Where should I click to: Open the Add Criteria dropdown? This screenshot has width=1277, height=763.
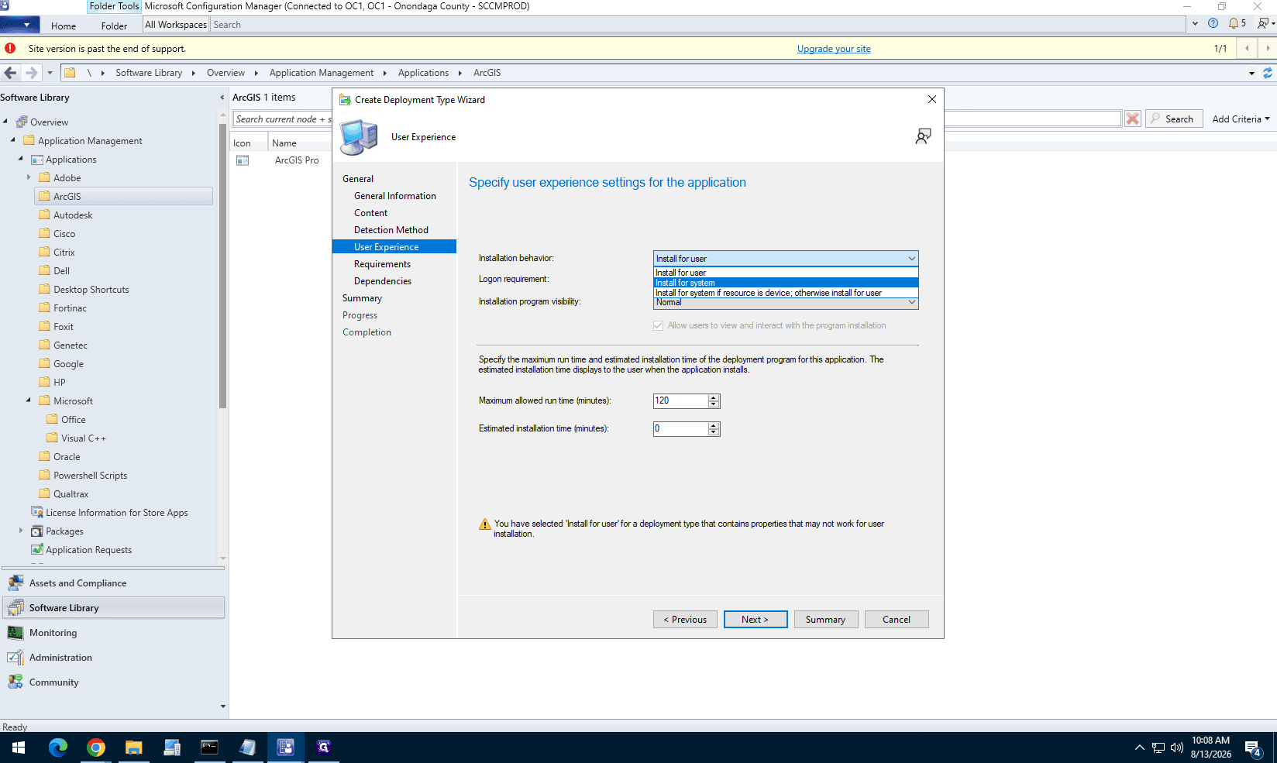pyautogui.click(x=1241, y=119)
